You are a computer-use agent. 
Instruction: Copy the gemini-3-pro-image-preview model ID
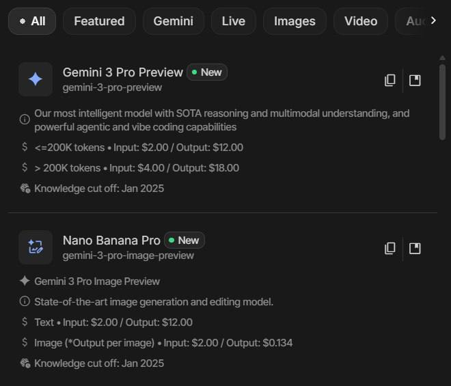pyautogui.click(x=389, y=248)
